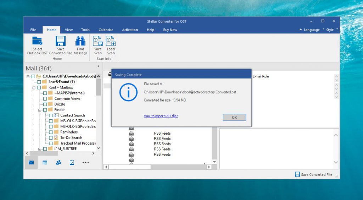Click preview pane scroll up arrow
Screen dimensions: 363x200
[336, 135]
